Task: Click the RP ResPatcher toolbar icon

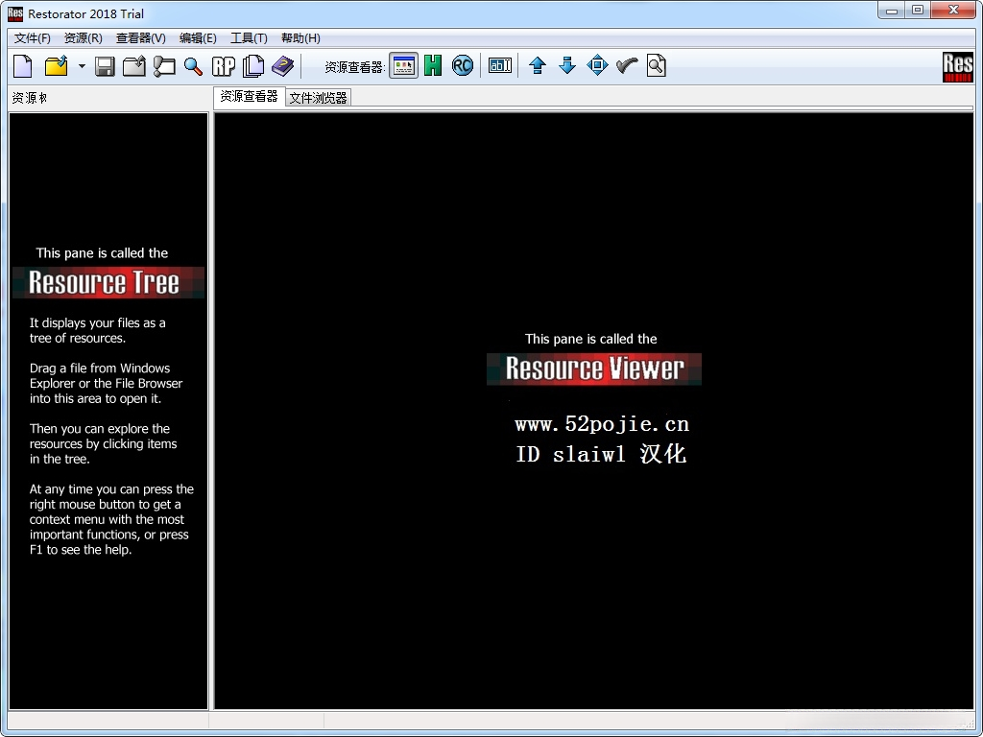Action: (x=223, y=66)
